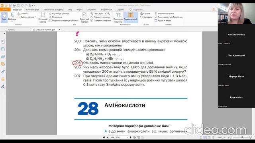Click the Tell me (Подробнее) search box
255x143 pixels.
click(137, 10)
